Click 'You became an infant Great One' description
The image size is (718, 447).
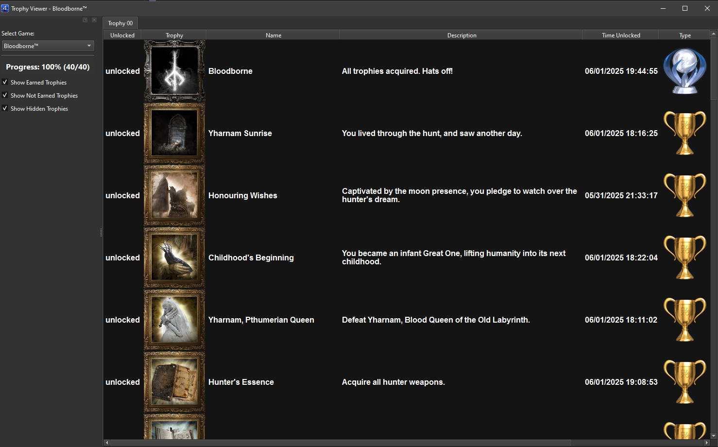coord(454,258)
